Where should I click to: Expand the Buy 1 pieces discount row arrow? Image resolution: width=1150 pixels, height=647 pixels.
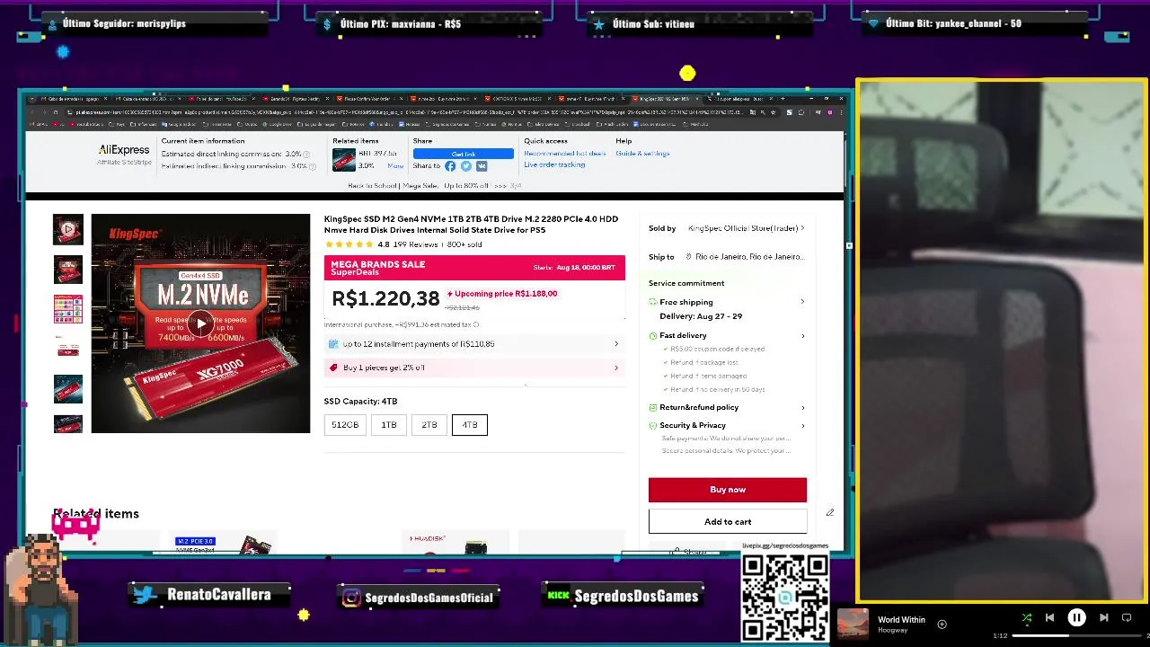pyautogui.click(x=615, y=368)
